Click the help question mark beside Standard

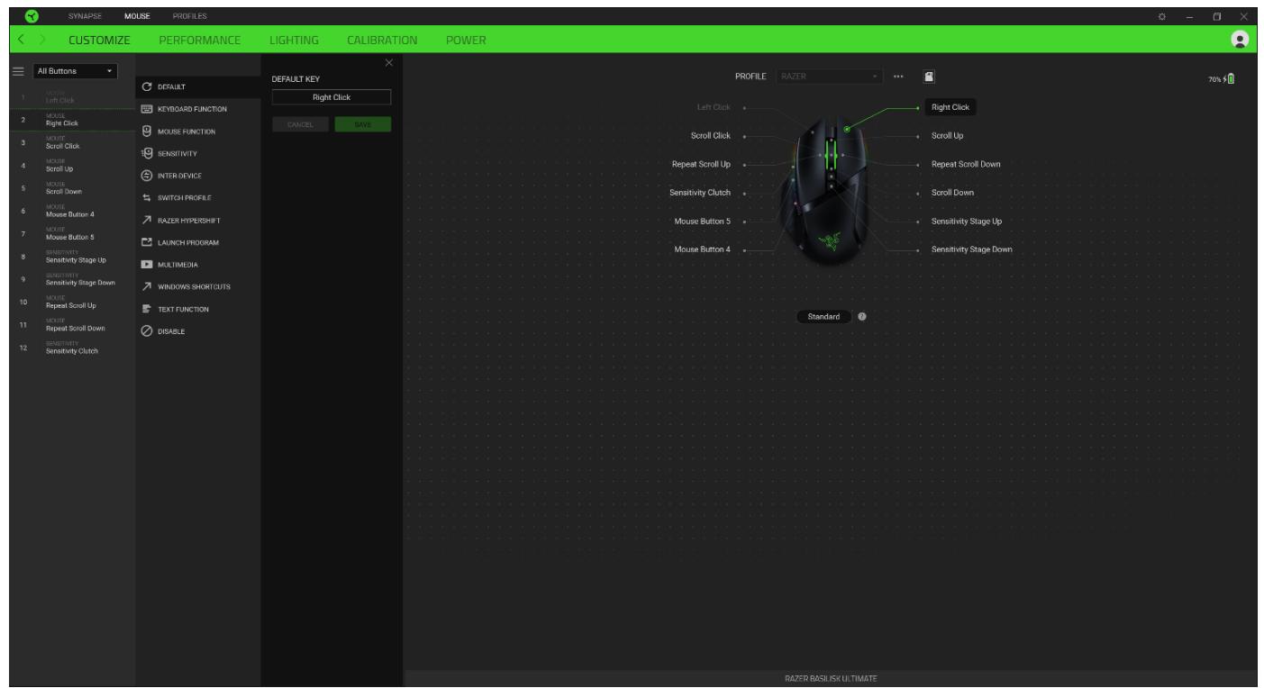[x=862, y=317]
